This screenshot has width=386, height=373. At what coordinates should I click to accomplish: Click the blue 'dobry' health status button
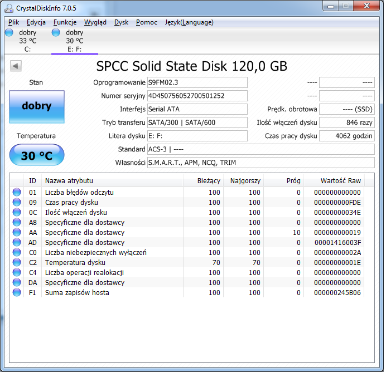point(37,107)
